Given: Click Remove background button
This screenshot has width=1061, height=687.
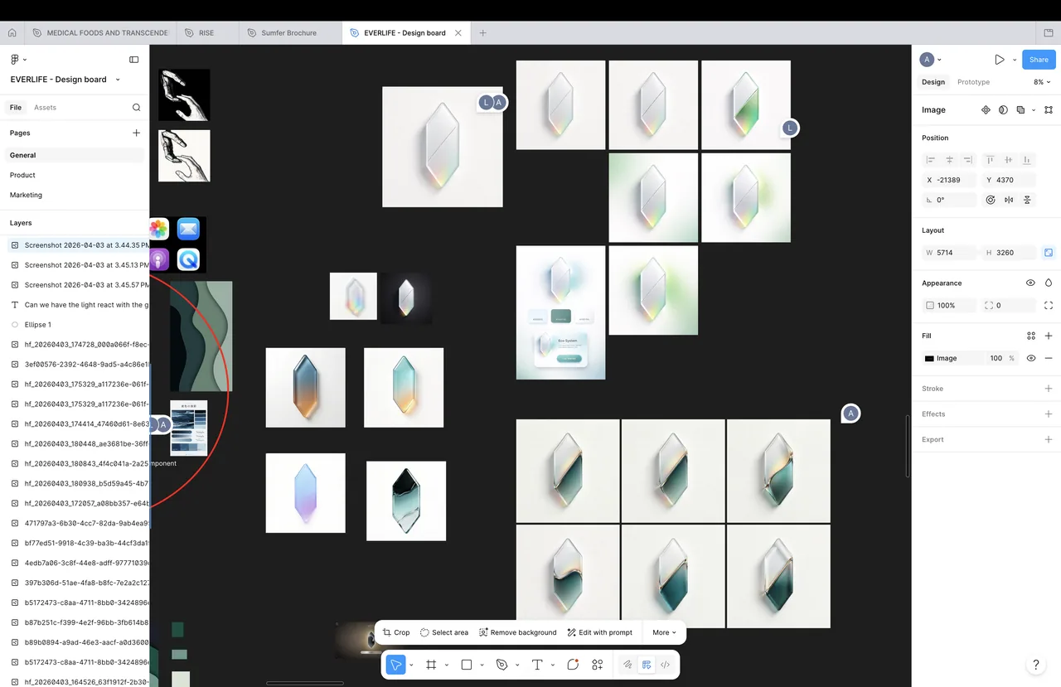Looking at the screenshot, I should coord(517,632).
